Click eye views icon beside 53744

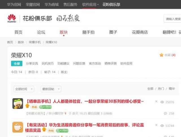tap(162, 126)
